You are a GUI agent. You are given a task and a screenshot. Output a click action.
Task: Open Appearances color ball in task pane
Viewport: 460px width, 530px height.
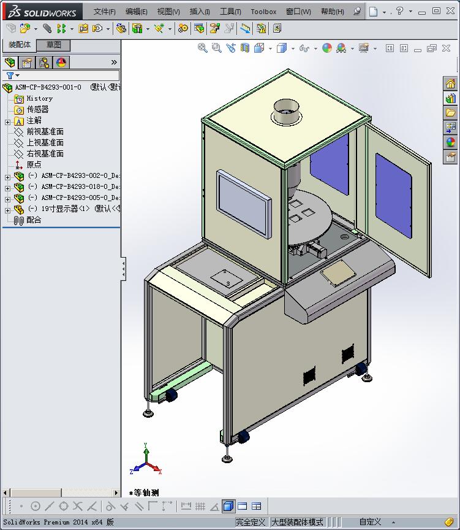(451, 142)
